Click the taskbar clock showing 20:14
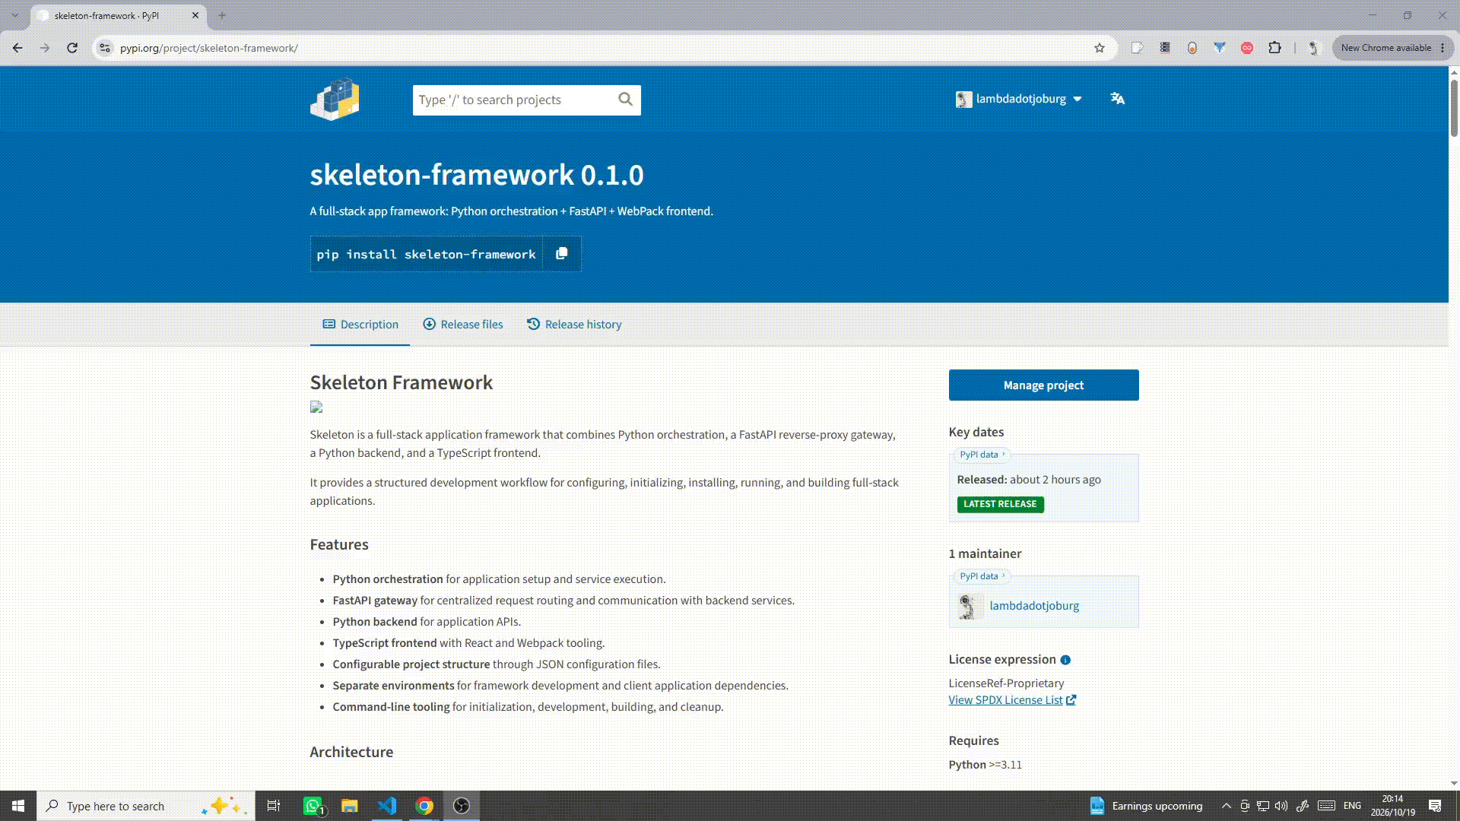This screenshot has width=1460, height=821. click(x=1393, y=806)
